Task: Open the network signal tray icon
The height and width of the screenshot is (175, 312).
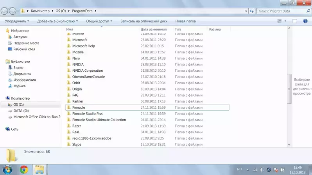Action: [x=255, y=170]
